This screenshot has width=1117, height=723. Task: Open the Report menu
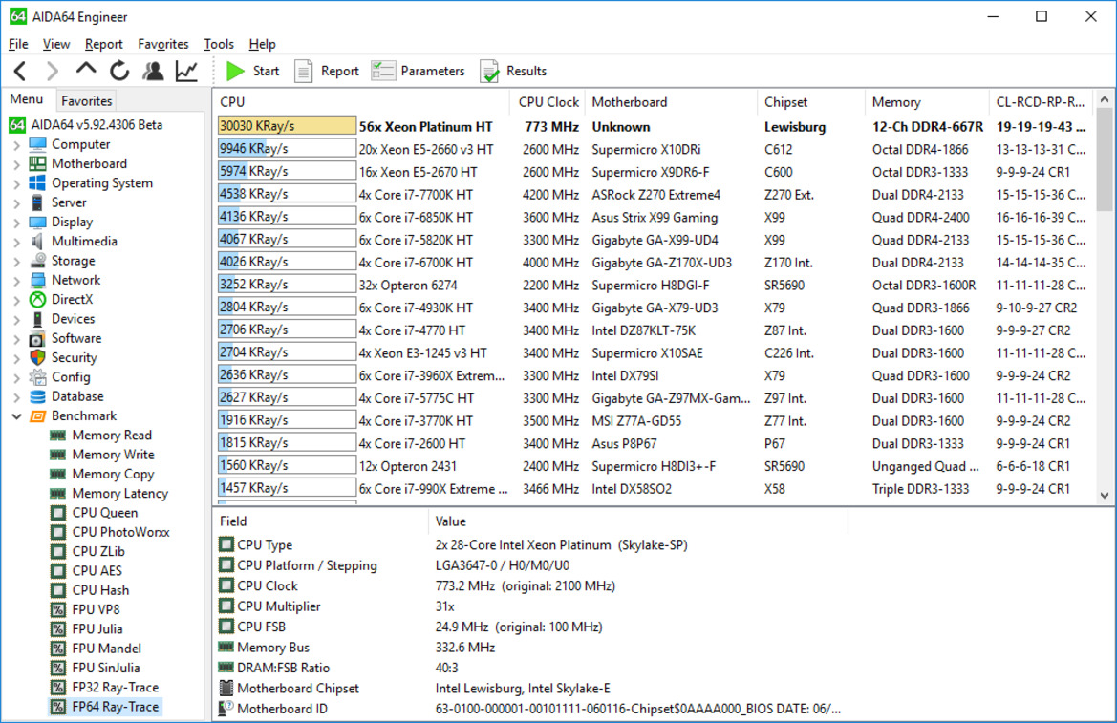(103, 44)
